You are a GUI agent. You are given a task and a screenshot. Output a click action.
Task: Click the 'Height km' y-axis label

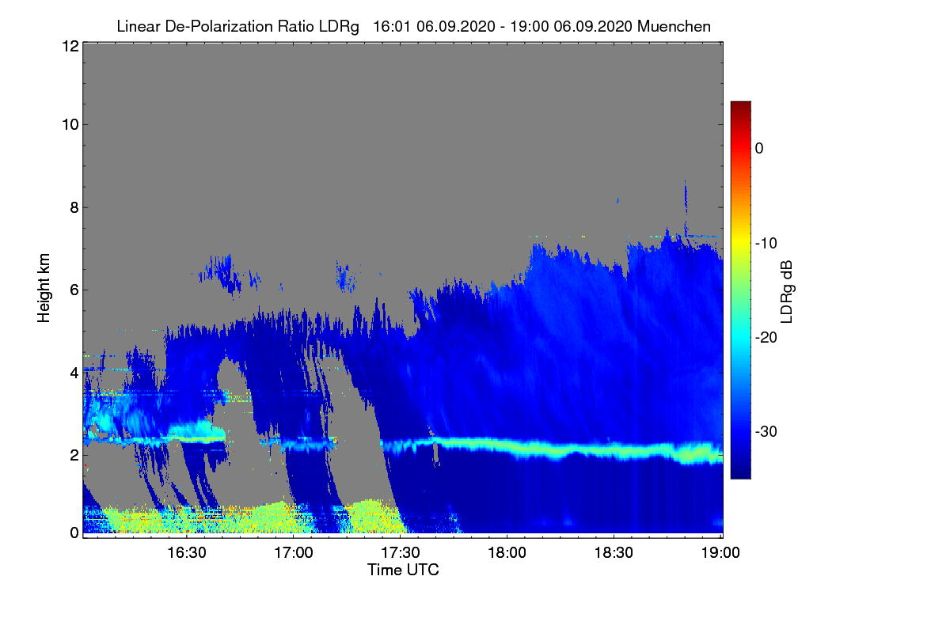44,290
